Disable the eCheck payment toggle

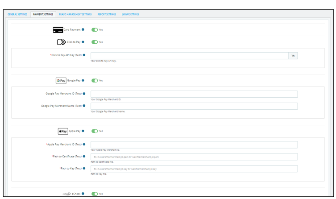(95, 194)
